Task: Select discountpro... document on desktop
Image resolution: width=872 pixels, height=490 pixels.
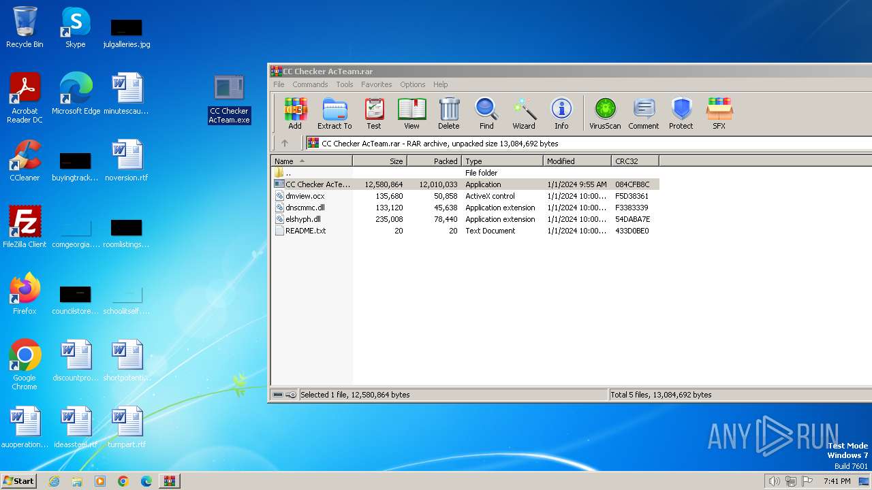Action: (76, 361)
